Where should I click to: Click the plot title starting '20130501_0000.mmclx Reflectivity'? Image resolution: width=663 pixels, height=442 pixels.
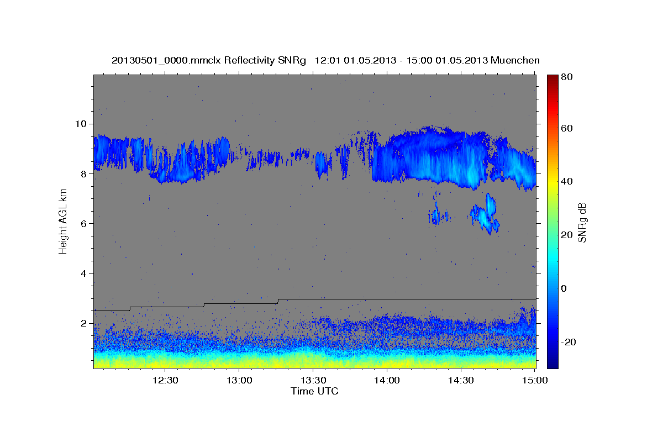click(x=325, y=60)
